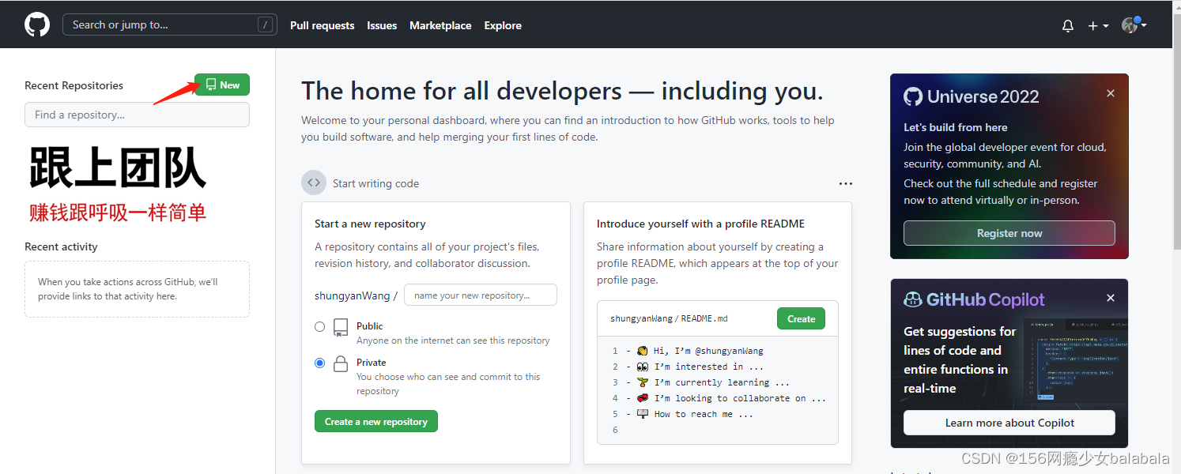
Task: Click the Octocat mark on the Universe 2022 banner
Action: (x=913, y=96)
